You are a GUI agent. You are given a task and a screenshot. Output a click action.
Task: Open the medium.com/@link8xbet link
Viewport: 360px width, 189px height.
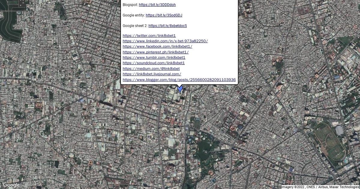151,69
